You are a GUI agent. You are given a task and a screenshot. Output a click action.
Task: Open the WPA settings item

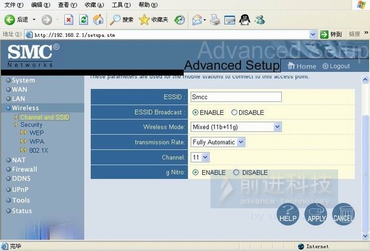[x=36, y=141]
